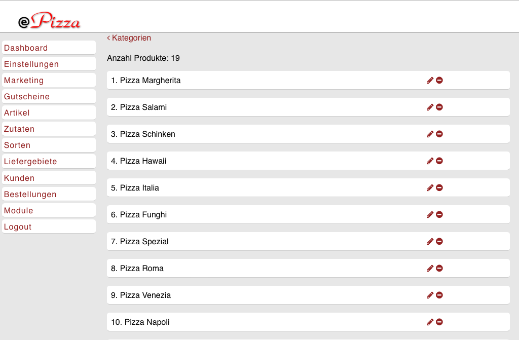The height and width of the screenshot is (340, 519).
Task: Click the ePizza logo
Action: coord(49,21)
